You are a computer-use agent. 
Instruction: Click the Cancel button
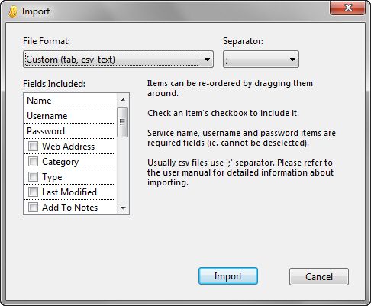point(319,276)
